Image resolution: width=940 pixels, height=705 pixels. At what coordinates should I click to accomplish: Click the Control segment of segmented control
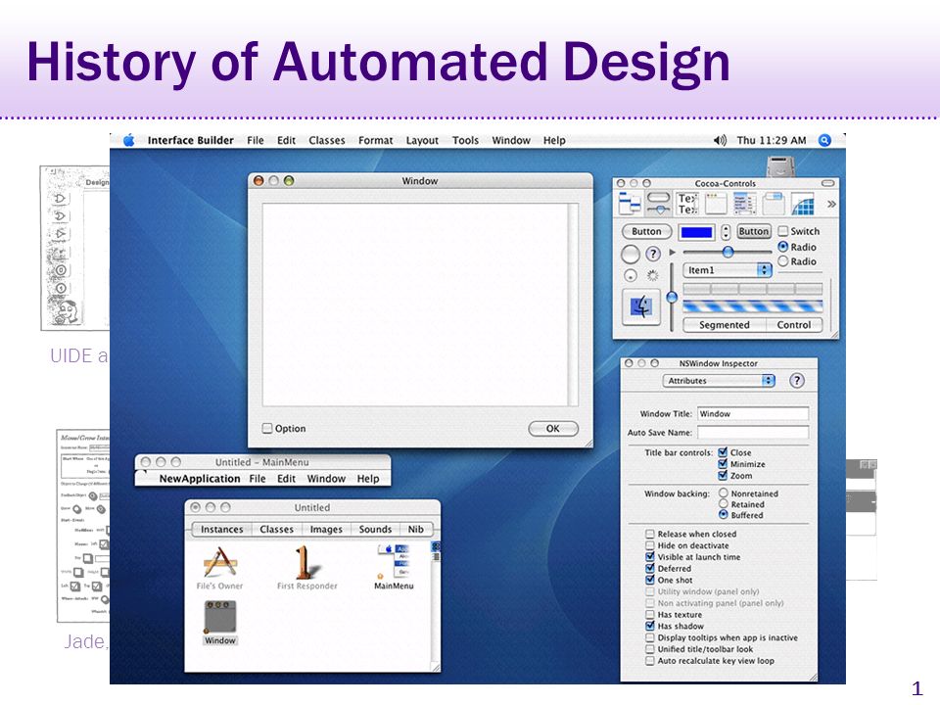point(794,325)
